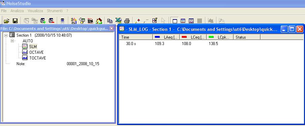
Task: Click the Time column header
Action: pos(136,37)
